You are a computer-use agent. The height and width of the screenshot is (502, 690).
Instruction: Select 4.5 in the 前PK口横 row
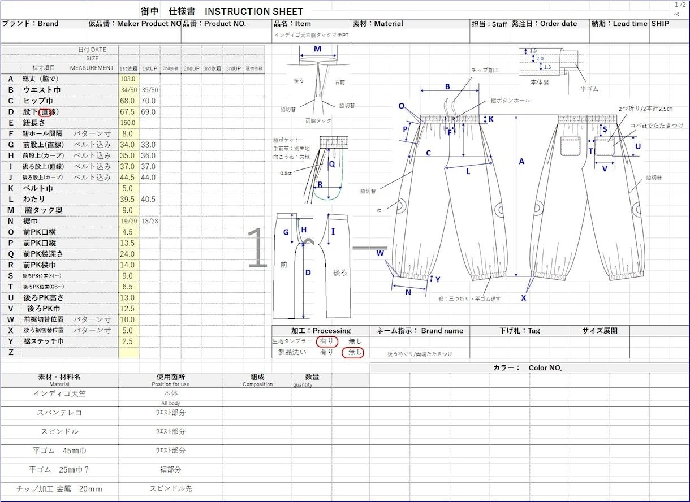click(x=128, y=232)
